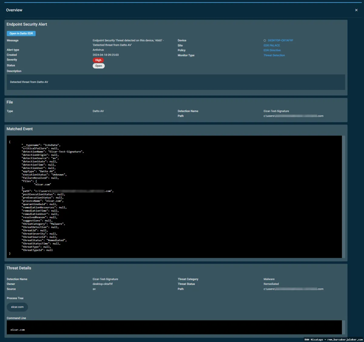Click the "path" line in the JSON
Viewport: 364px width, 342px height.
point(68,191)
